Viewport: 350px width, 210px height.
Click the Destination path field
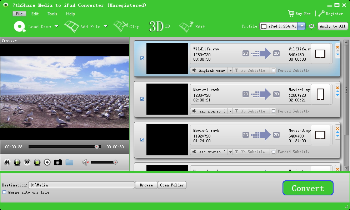pos(81,185)
